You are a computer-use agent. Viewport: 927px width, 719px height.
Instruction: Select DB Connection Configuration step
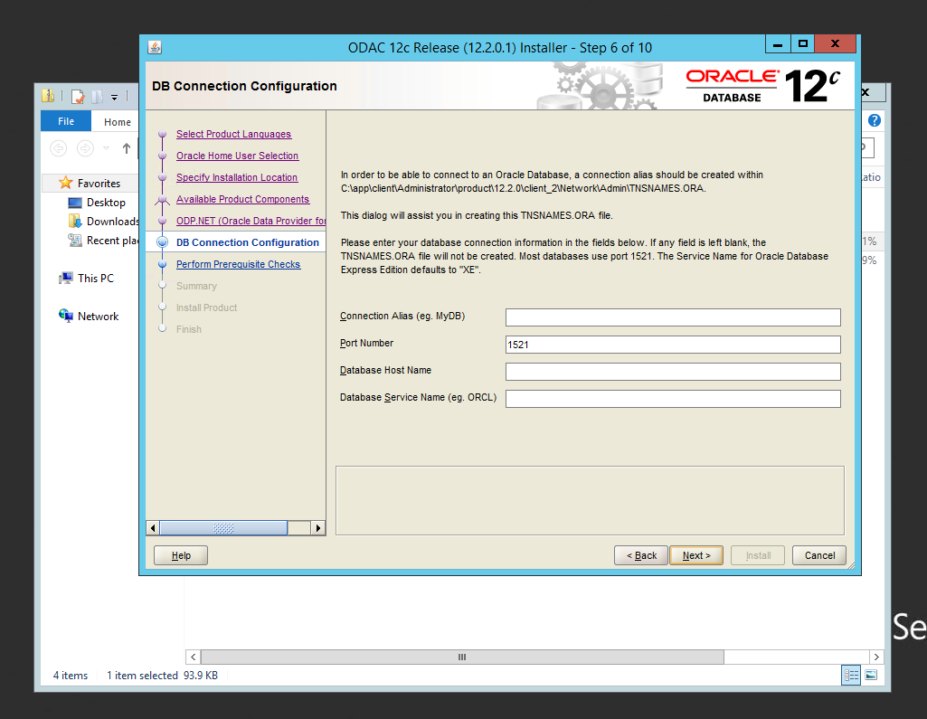(247, 242)
